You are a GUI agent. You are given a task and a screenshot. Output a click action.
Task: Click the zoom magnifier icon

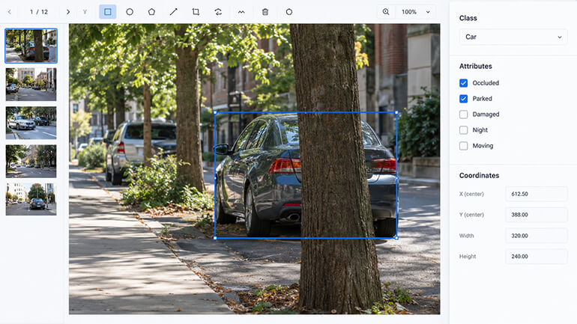(x=386, y=12)
